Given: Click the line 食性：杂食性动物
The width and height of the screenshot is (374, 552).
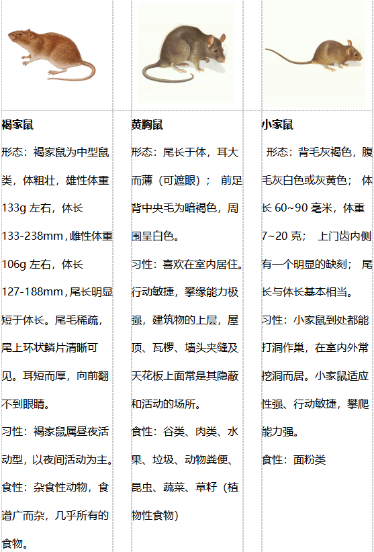Looking at the screenshot, I should click(x=55, y=488).
